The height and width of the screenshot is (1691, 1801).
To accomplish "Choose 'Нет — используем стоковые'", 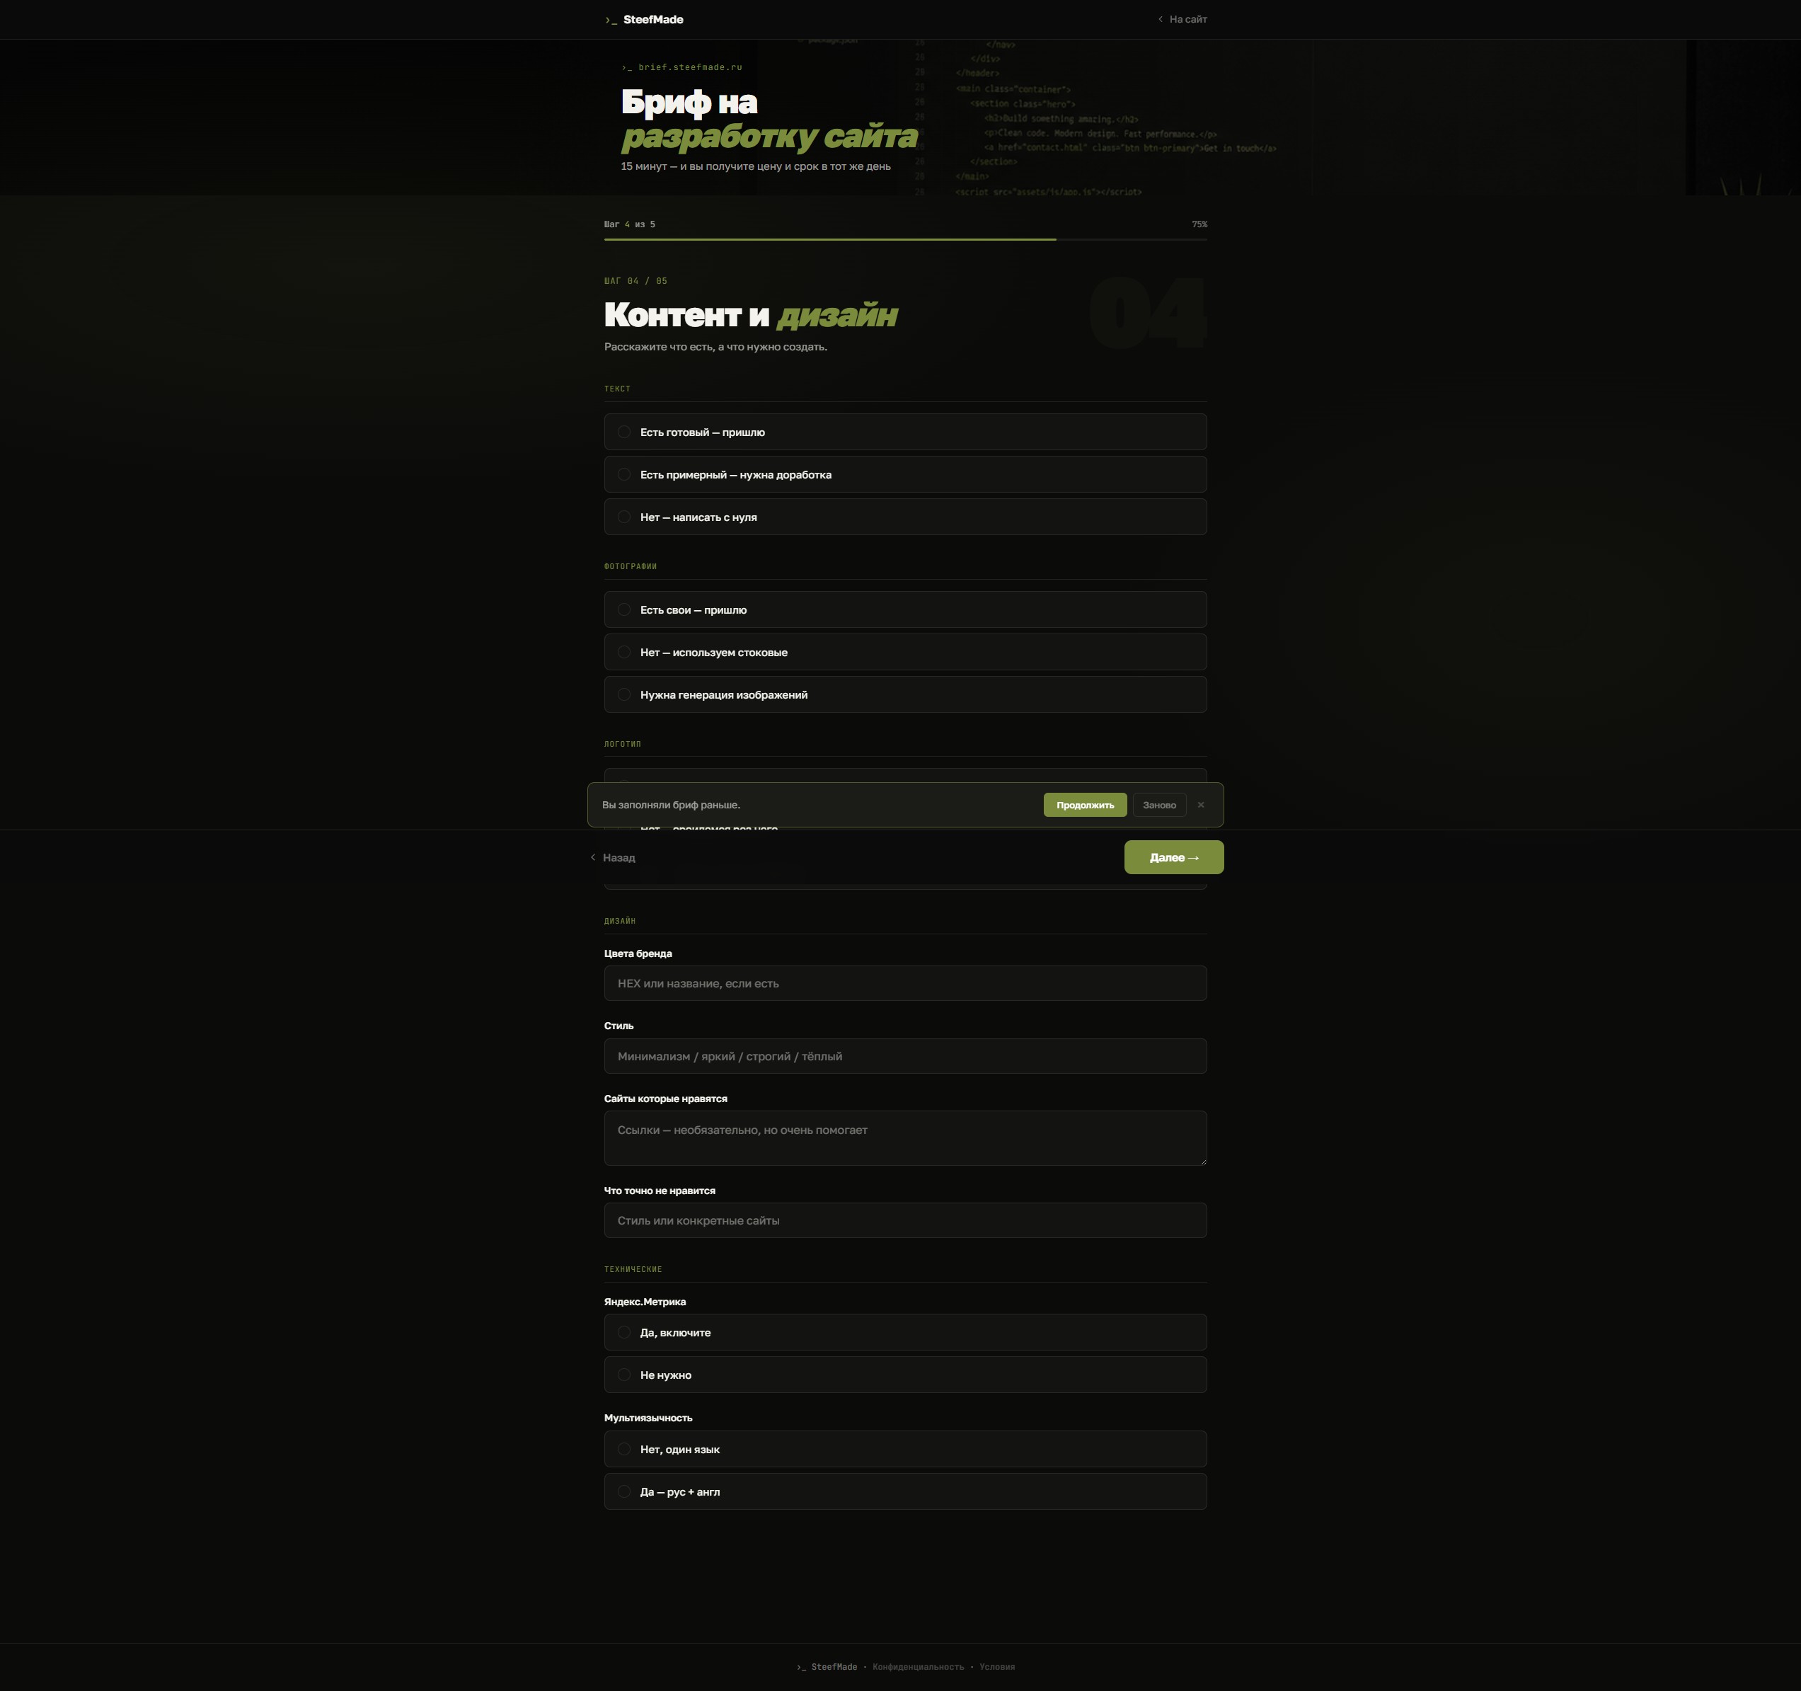I will pyautogui.click(x=905, y=653).
